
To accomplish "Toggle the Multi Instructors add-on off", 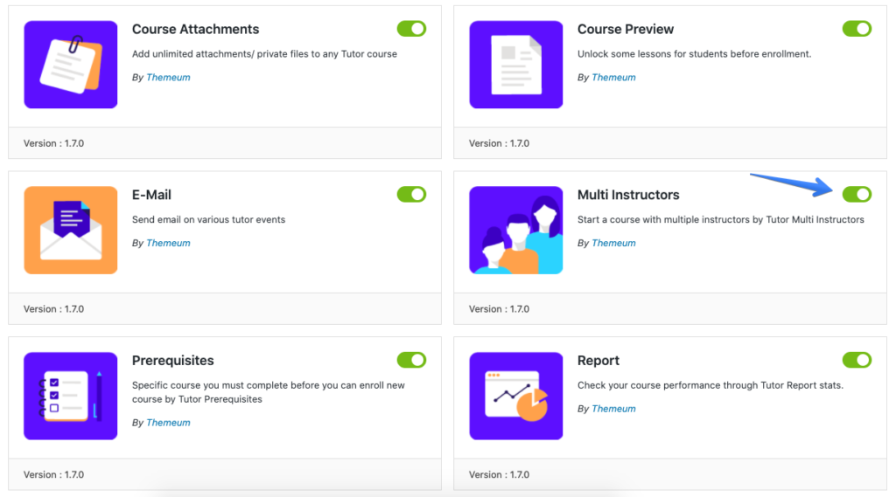I will coord(857,194).
